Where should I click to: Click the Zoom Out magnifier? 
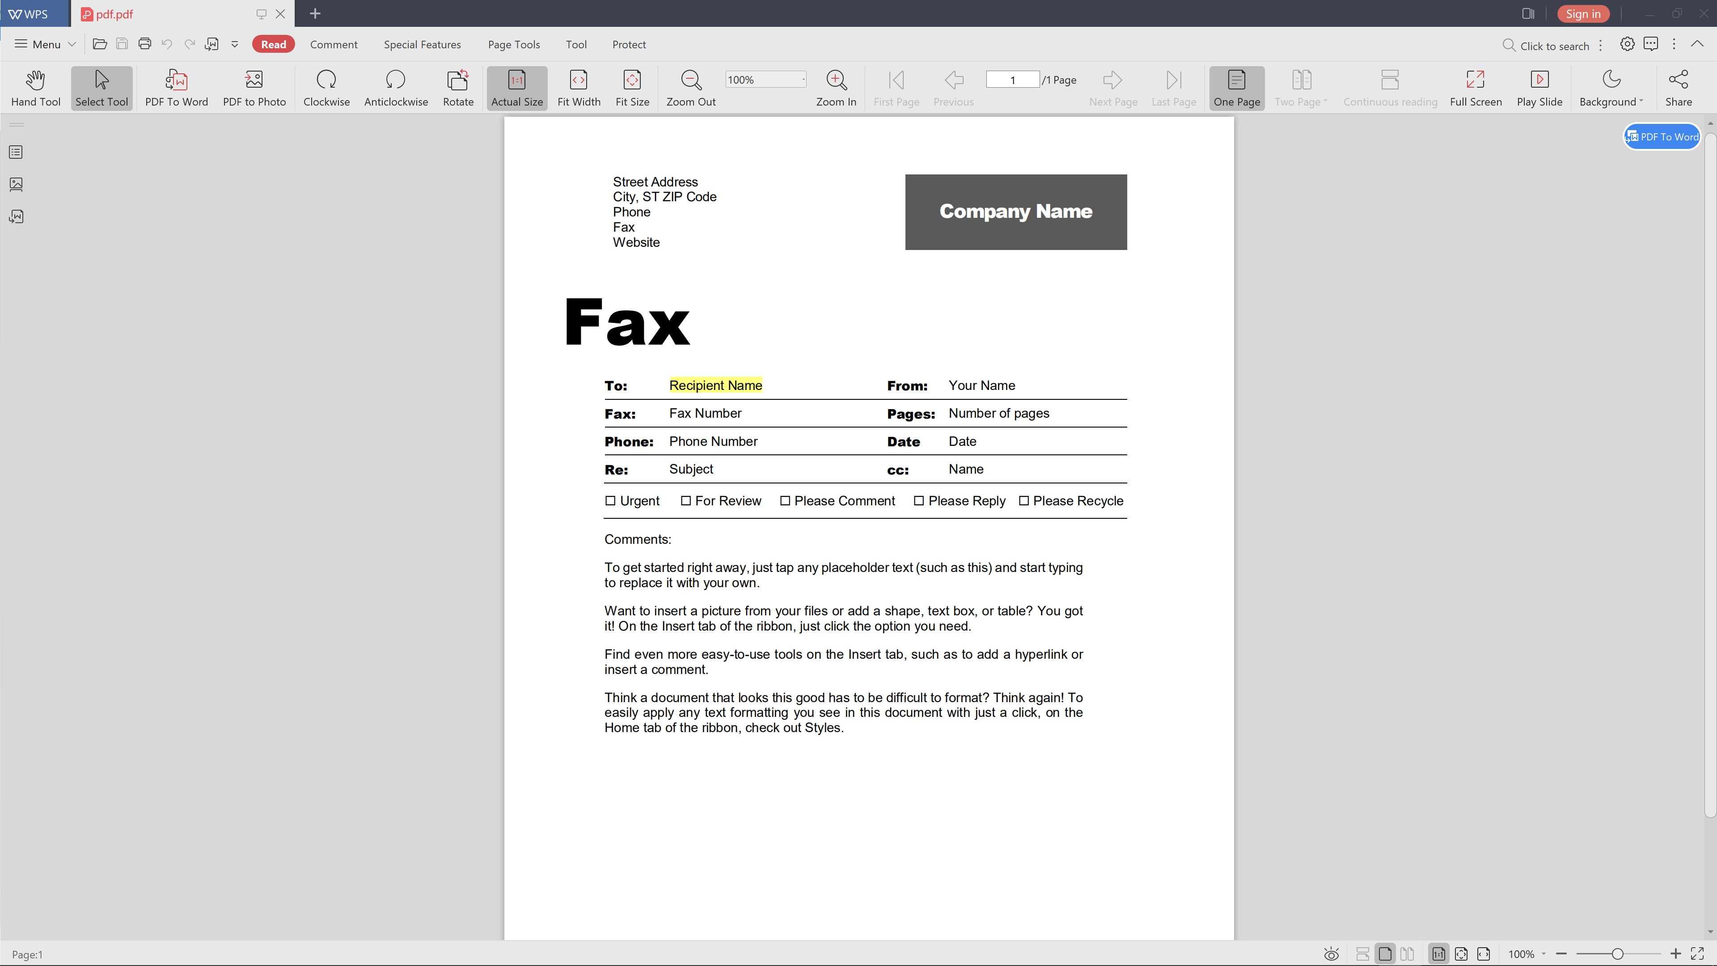pos(690,88)
